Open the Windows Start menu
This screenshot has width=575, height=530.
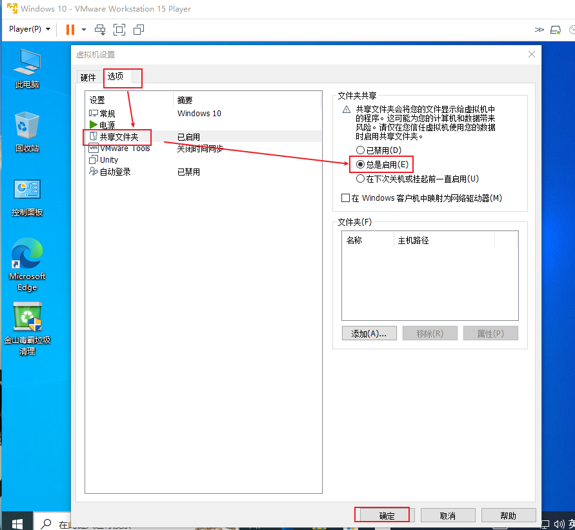pyautogui.click(x=17, y=523)
